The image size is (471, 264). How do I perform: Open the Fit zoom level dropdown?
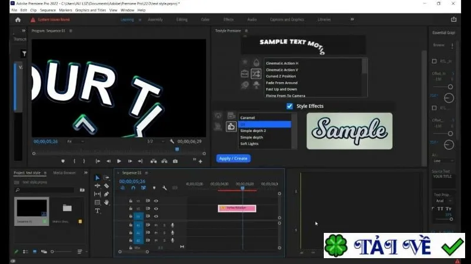click(75, 141)
